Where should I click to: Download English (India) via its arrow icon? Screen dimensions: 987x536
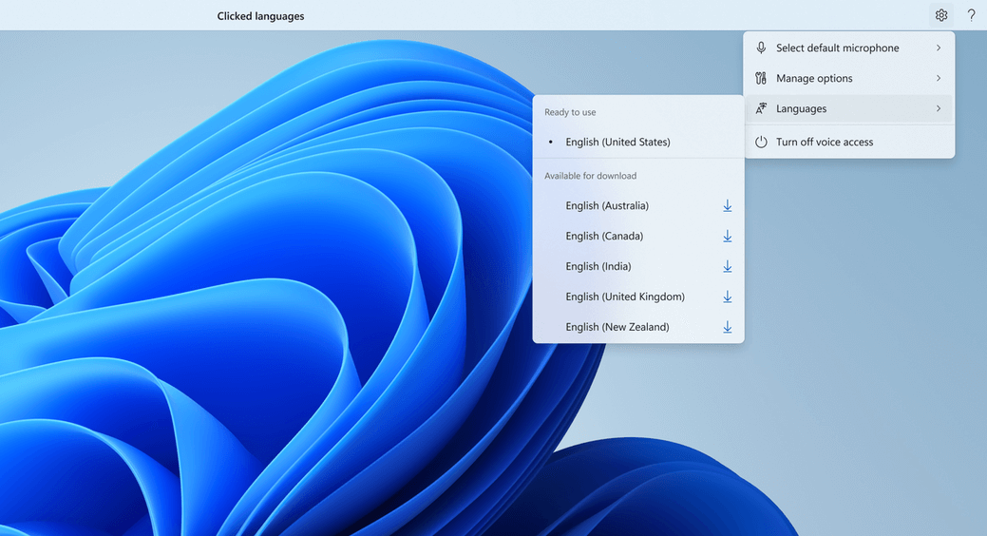tap(727, 266)
